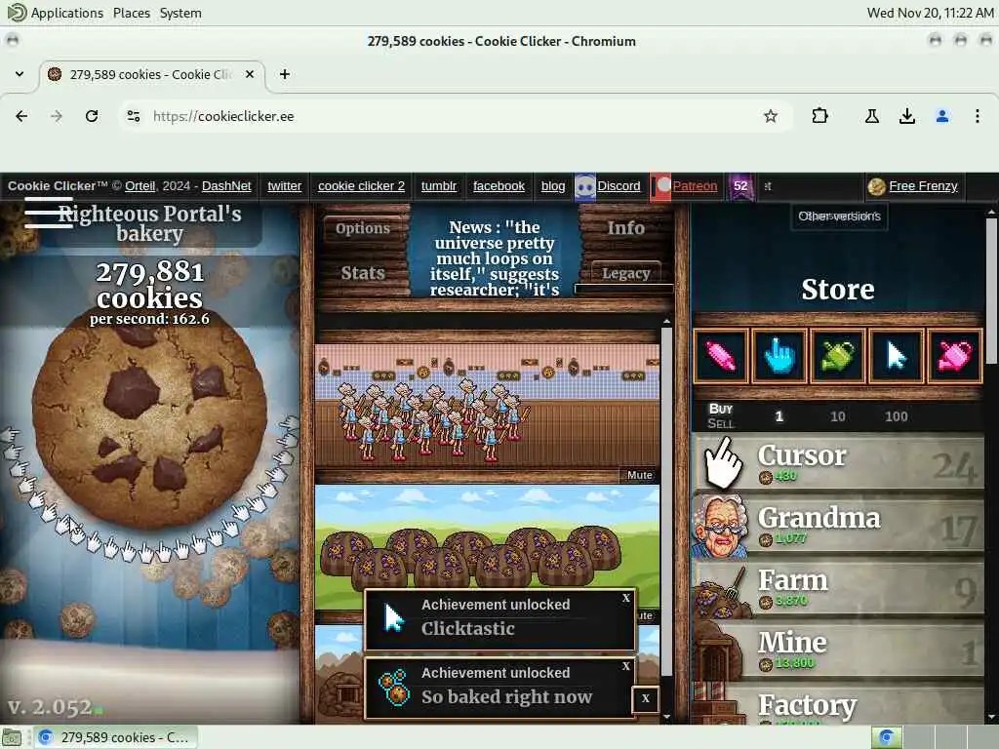This screenshot has width=999, height=749.
Task: Bookmark this page with the star
Action: tap(771, 116)
